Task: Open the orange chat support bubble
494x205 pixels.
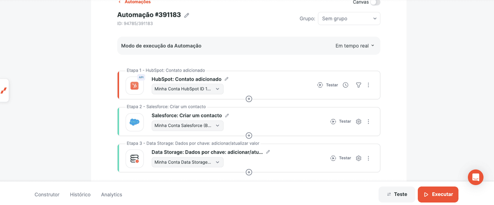Action: coord(475,177)
